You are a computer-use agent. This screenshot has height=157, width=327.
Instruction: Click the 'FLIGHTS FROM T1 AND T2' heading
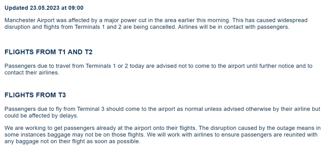(49, 52)
